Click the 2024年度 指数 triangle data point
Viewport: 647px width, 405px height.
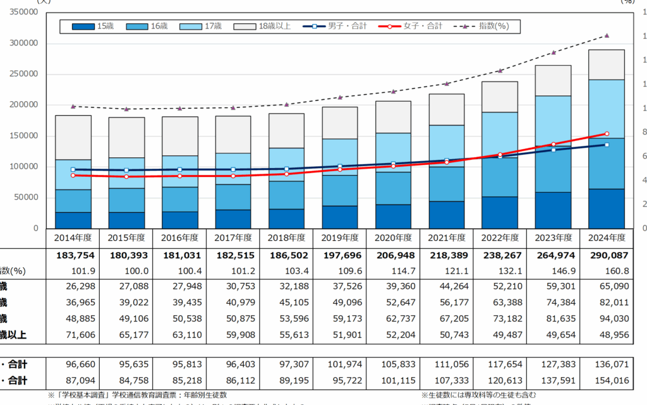tap(607, 35)
